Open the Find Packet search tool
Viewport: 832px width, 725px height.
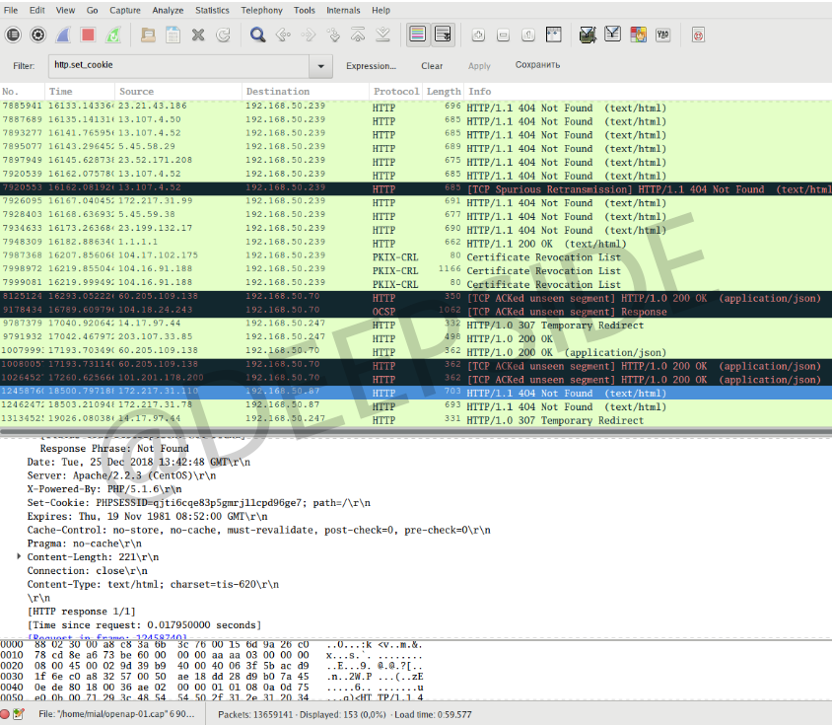click(257, 35)
